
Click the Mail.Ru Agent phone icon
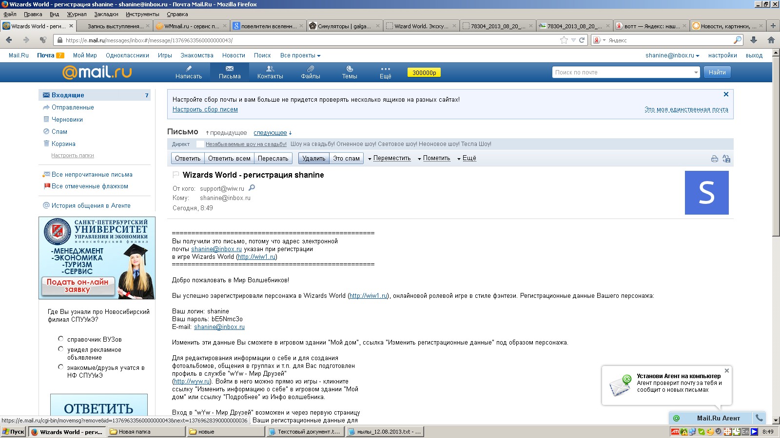[x=759, y=418]
